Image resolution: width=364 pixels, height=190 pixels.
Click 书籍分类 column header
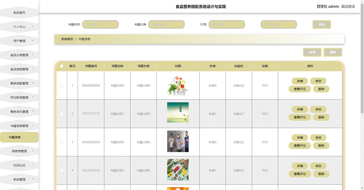tap(144, 66)
